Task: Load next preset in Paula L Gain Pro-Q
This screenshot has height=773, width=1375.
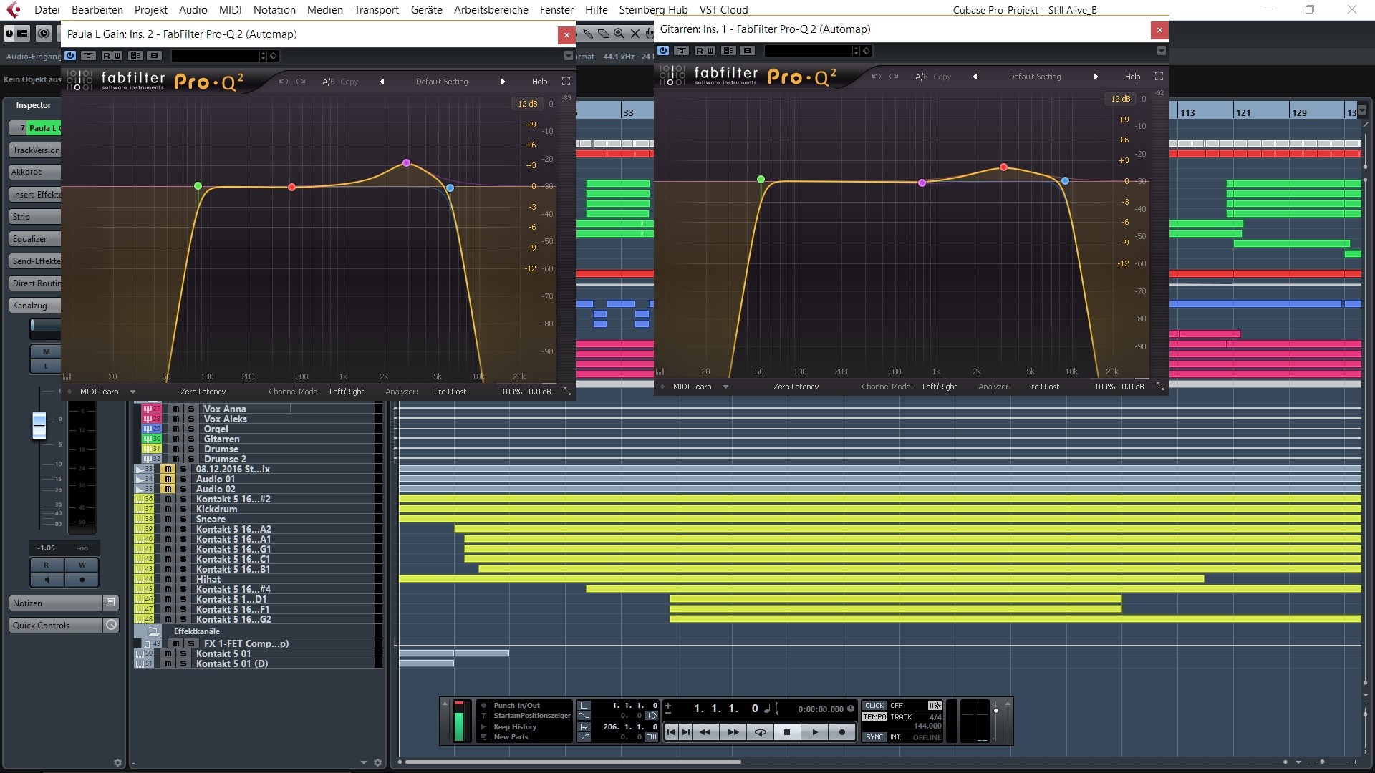Action: [x=503, y=82]
